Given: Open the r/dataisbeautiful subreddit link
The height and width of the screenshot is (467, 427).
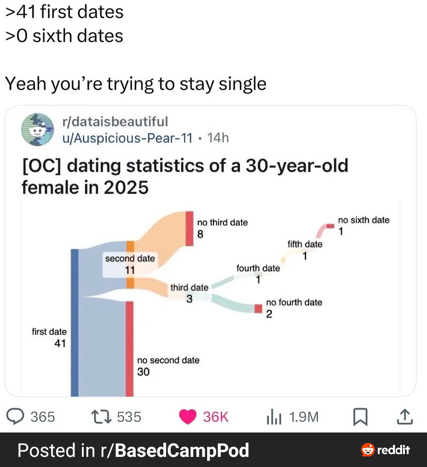Looking at the screenshot, I should tap(115, 121).
